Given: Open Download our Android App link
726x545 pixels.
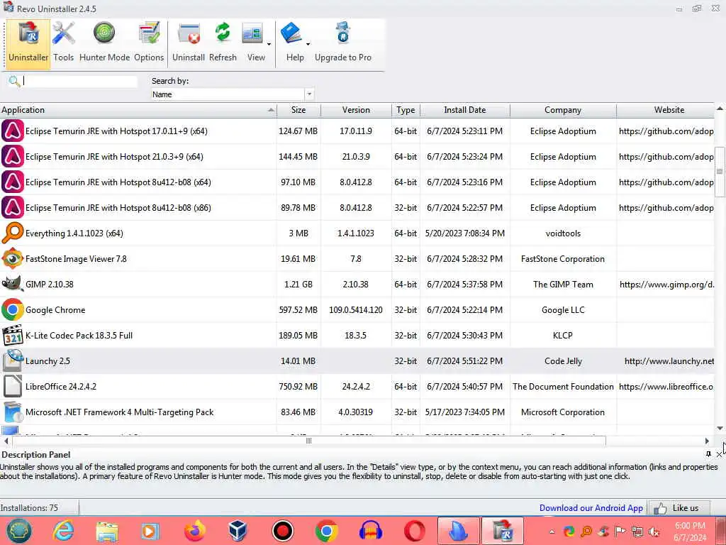Looking at the screenshot, I should [x=591, y=508].
